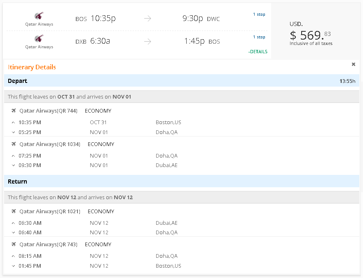Image resolution: width=363 pixels, height=278 pixels.
Task: Click the up chevron next to 10:35 PM
Action: pyautogui.click(x=13, y=123)
